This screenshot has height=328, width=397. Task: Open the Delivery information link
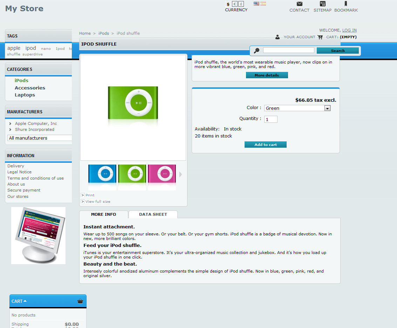pyautogui.click(x=16, y=166)
